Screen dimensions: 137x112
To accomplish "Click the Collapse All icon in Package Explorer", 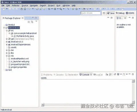I will pos(29,22).
